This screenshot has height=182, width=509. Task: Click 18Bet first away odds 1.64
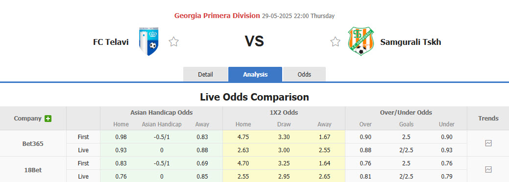pos(324,163)
